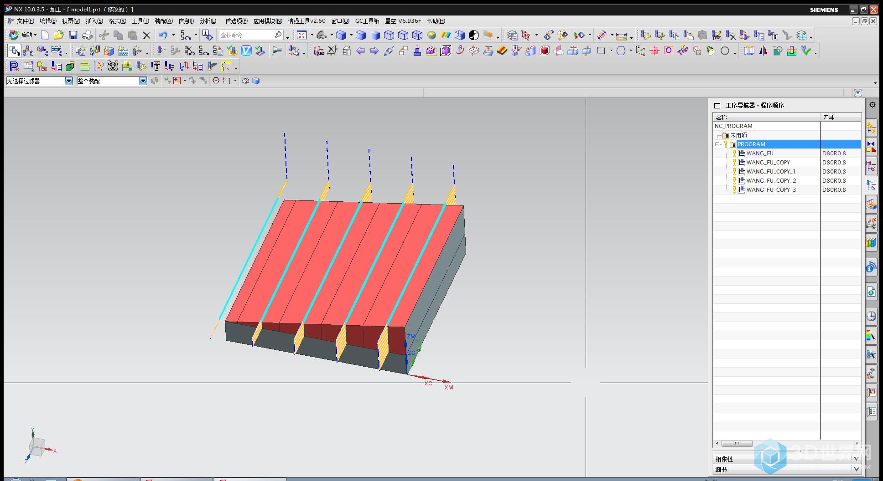Select the WANG_FU_COPY_3 operation

(x=771, y=189)
